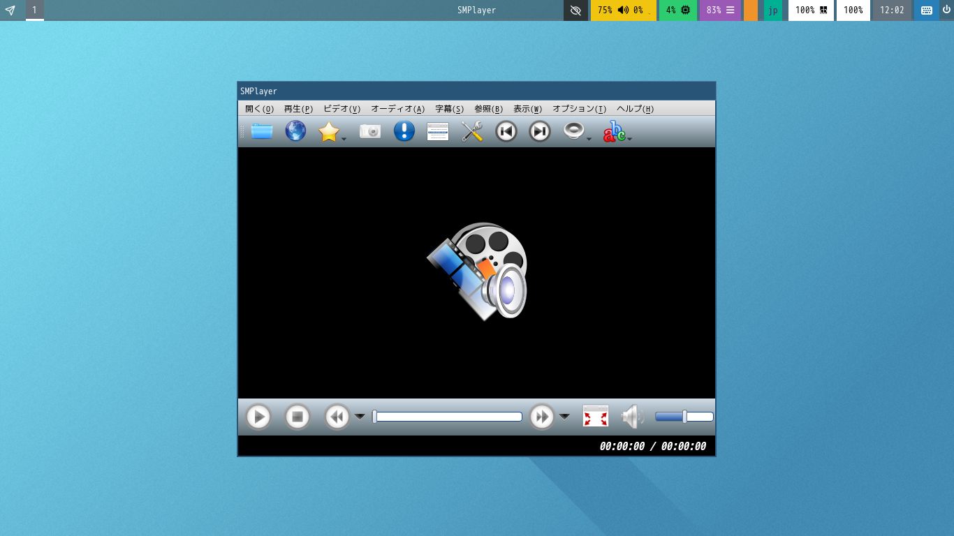Viewport: 954px width, 536px height.
Task: Toggle fullscreen mode with the expand icon
Action: [595, 416]
